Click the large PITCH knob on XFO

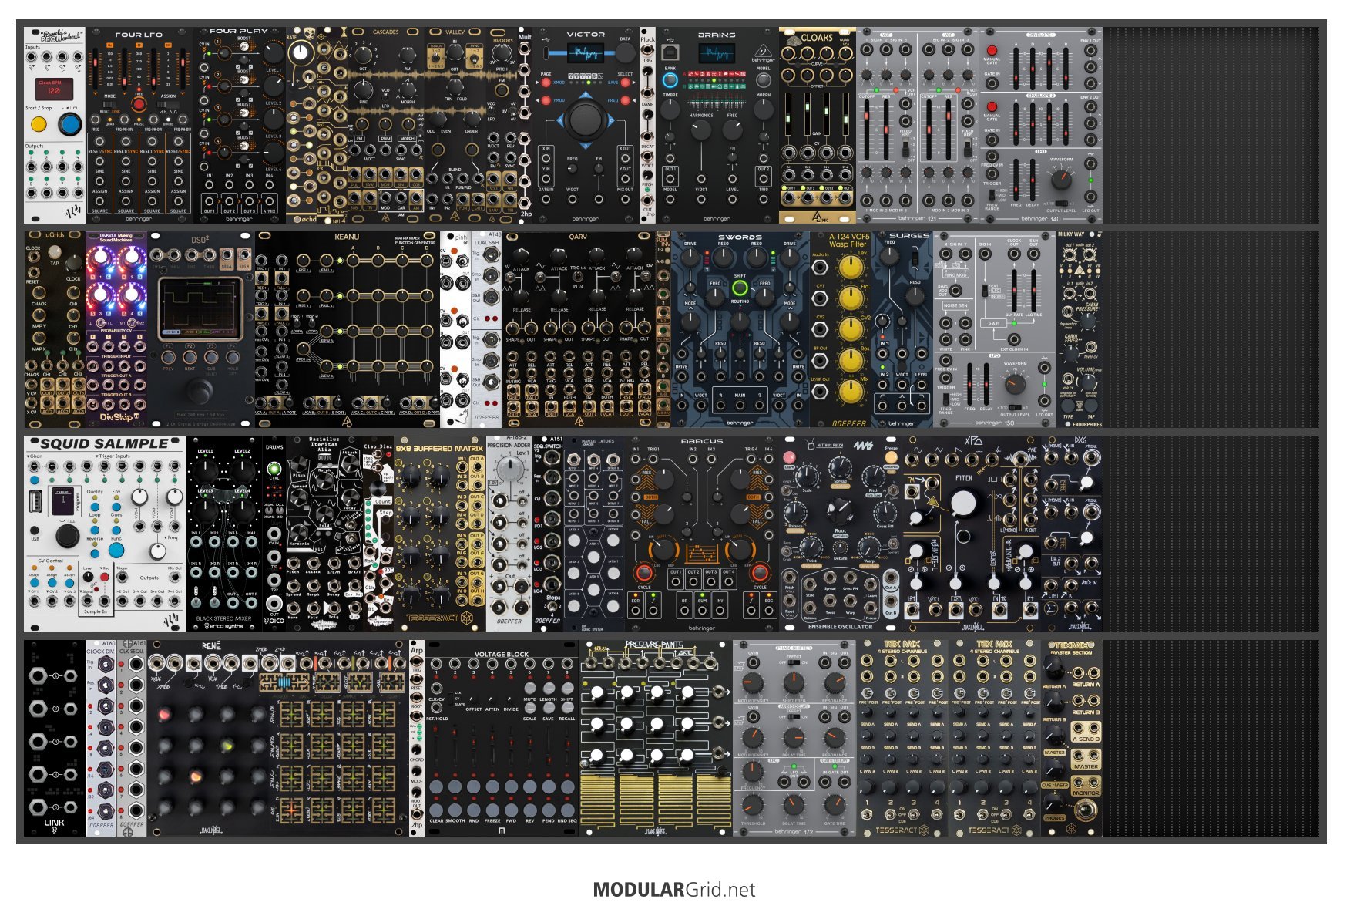(964, 503)
